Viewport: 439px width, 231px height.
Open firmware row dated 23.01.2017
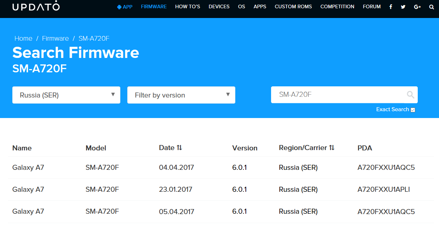pos(176,190)
